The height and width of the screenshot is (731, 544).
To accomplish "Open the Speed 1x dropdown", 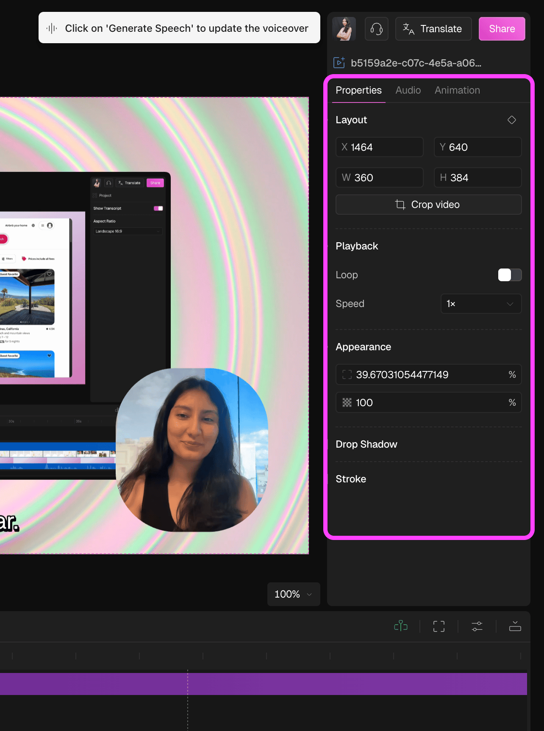I will (x=481, y=304).
